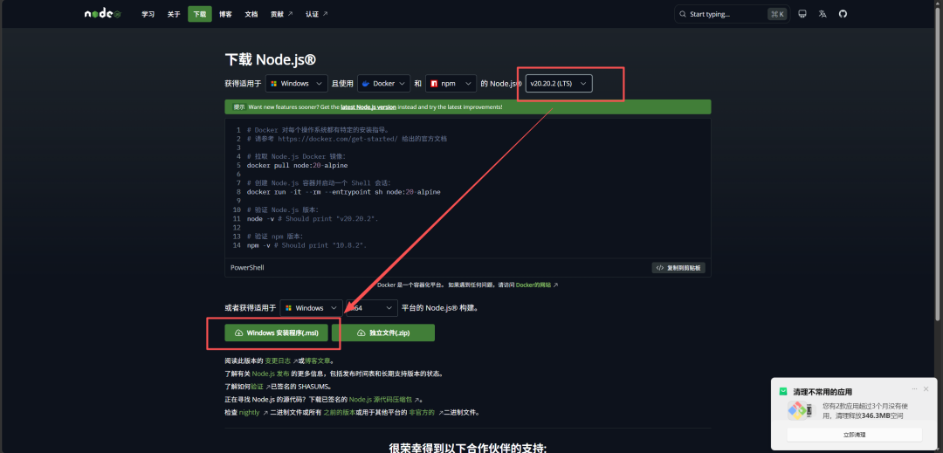The height and width of the screenshot is (453, 943).
Task: Click the npm -v code line
Action: tap(306, 246)
